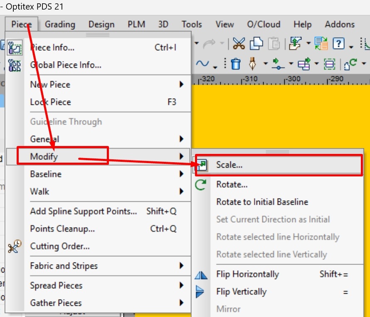Click the blue trash can Delete icon
The image size is (370, 317).
236,64
